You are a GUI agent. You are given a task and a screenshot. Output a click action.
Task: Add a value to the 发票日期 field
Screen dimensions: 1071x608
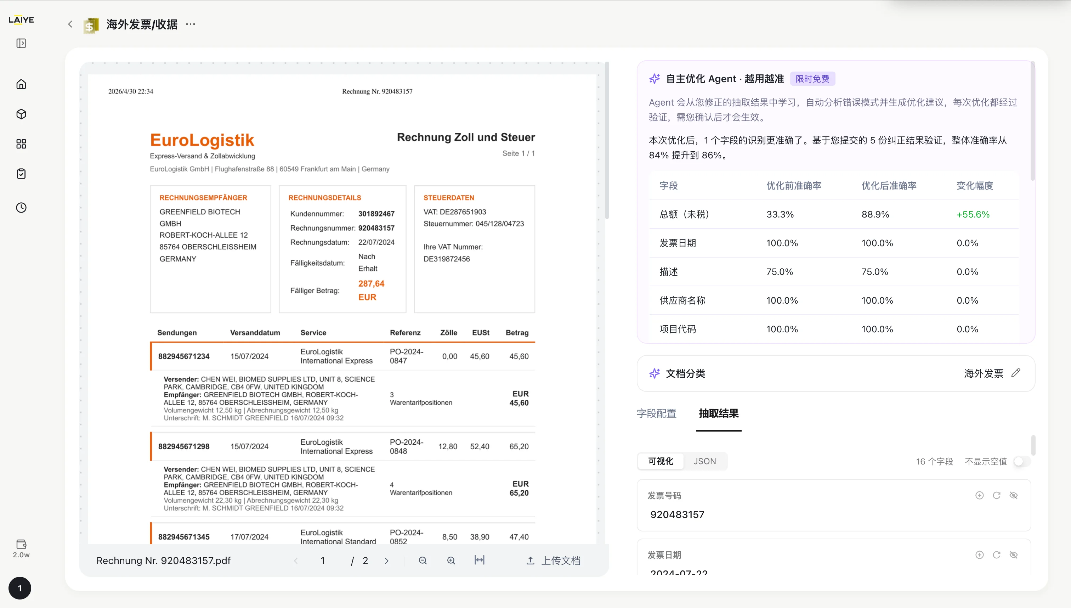click(x=980, y=555)
